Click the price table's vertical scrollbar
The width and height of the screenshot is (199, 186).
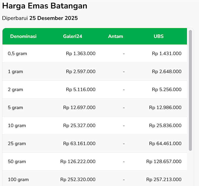(190, 90)
